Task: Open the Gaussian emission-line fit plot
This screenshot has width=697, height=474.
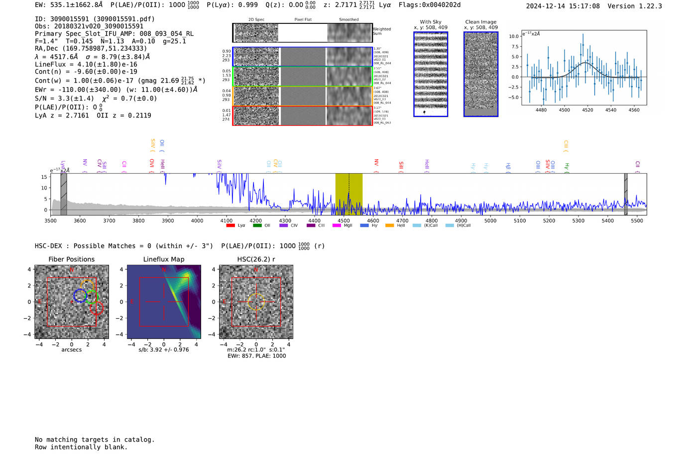Action: 584,68
